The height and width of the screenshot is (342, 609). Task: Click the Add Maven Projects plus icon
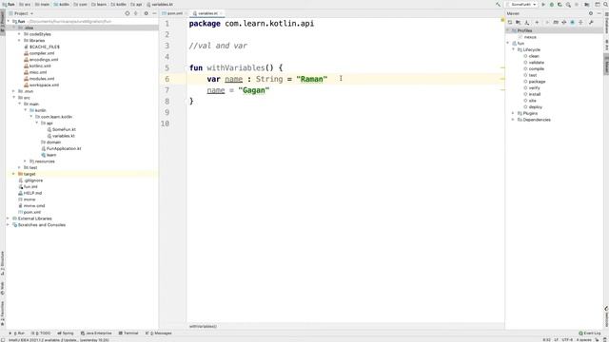pos(537,23)
